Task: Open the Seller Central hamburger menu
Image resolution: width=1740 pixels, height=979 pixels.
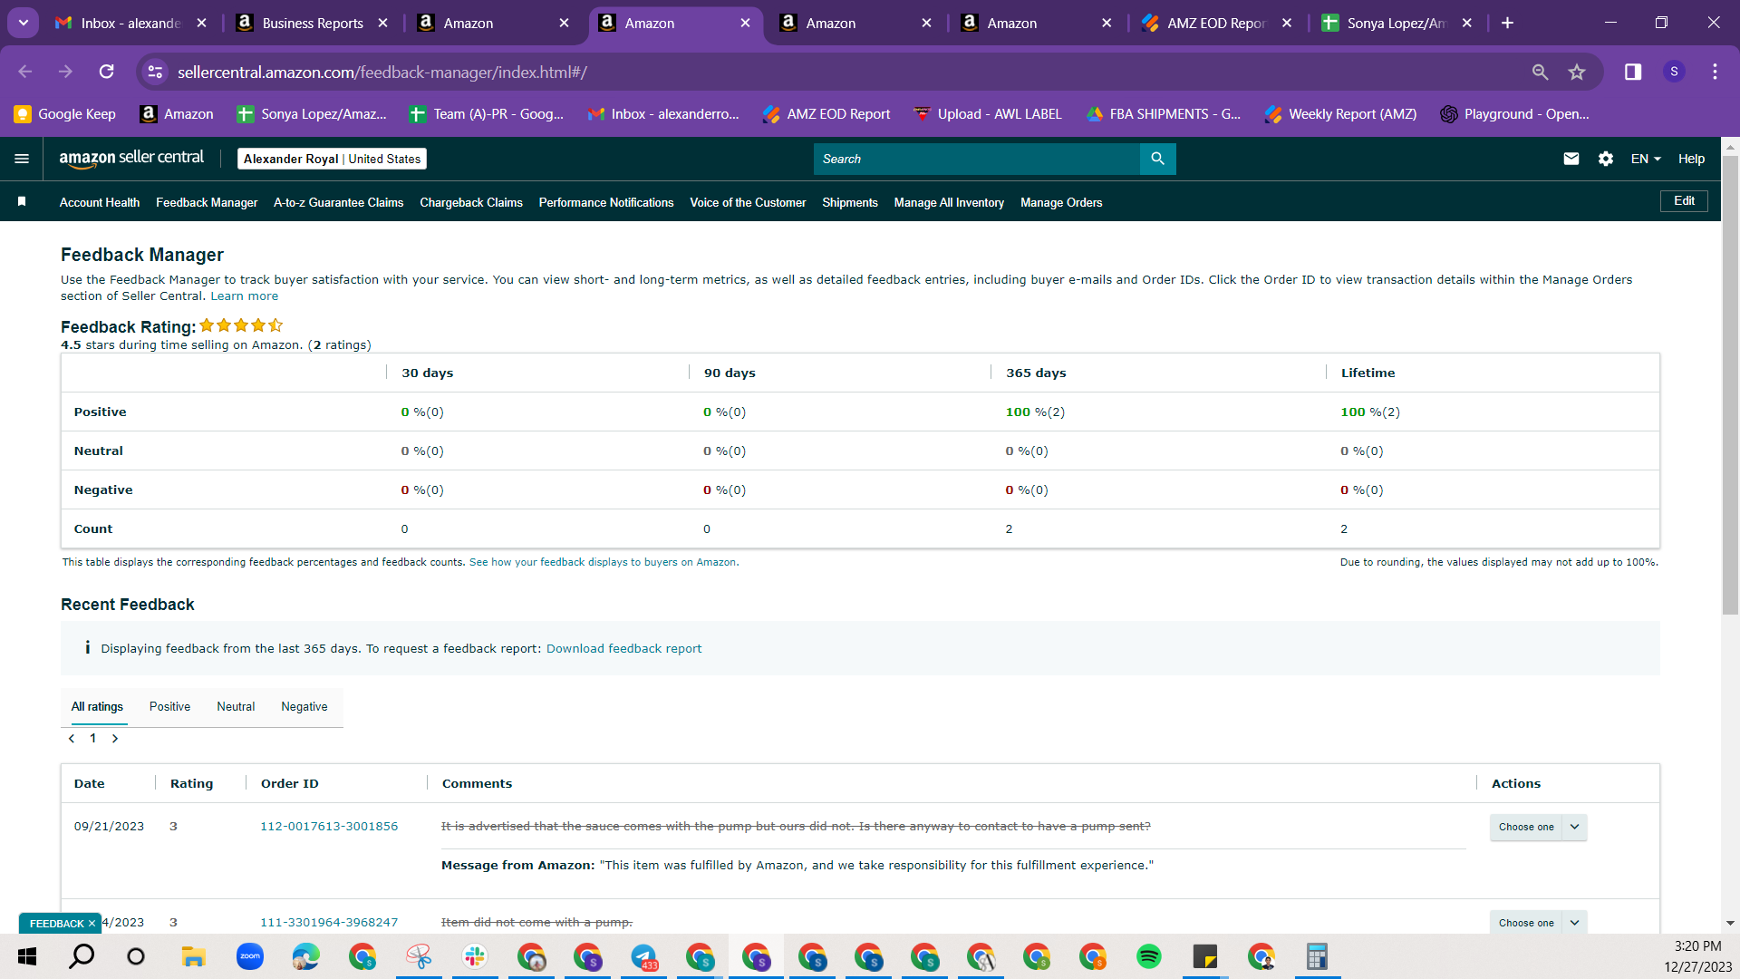Action: tap(22, 159)
